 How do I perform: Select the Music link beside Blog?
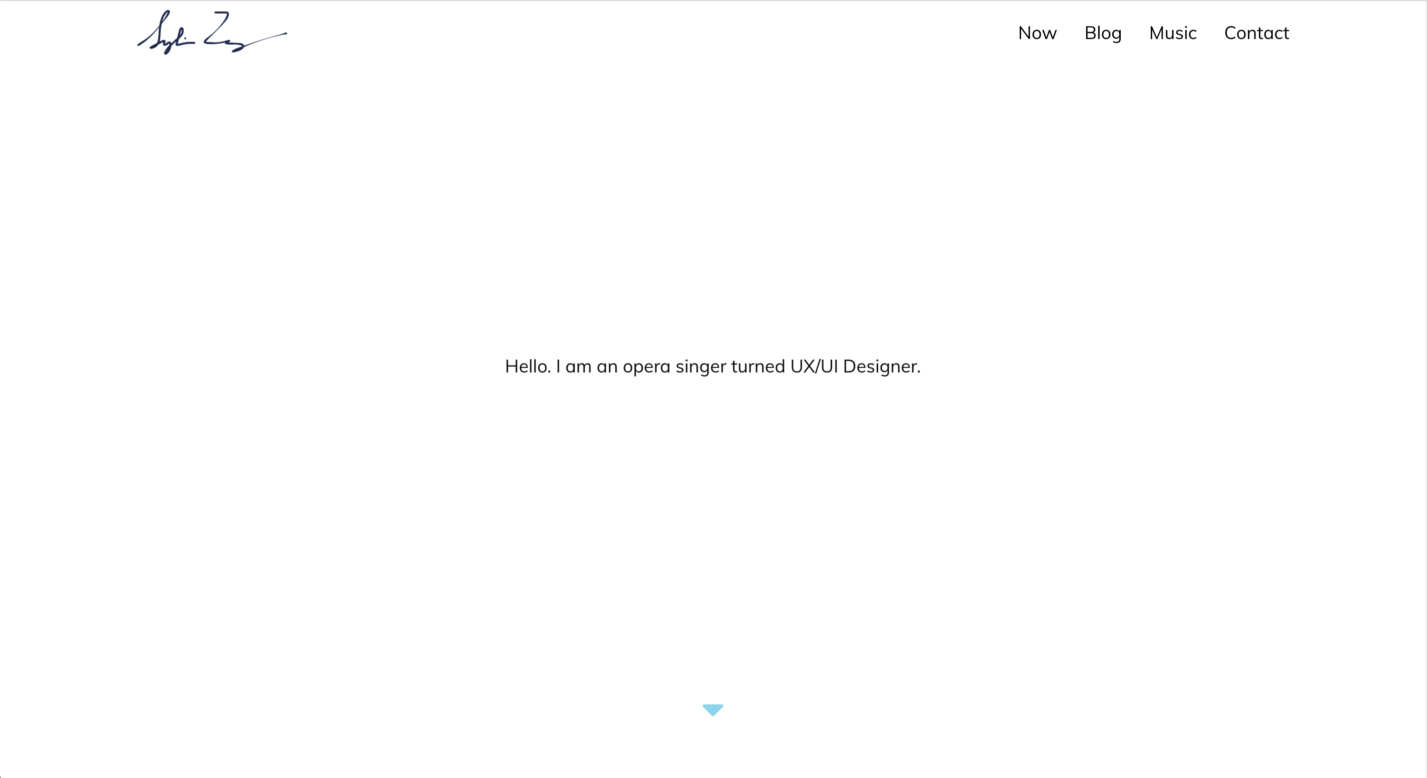coord(1172,33)
